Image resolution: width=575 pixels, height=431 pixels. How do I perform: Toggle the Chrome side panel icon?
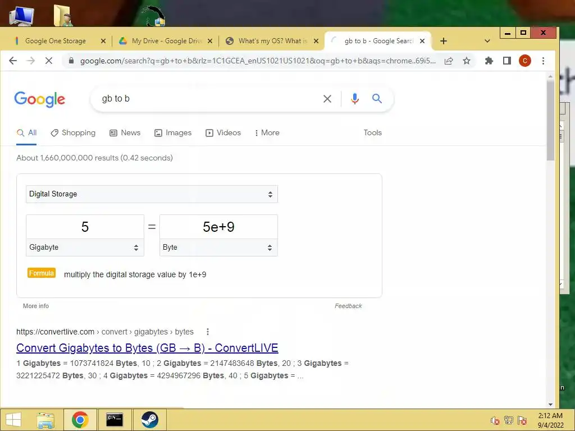pyautogui.click(x=507, y=61)
